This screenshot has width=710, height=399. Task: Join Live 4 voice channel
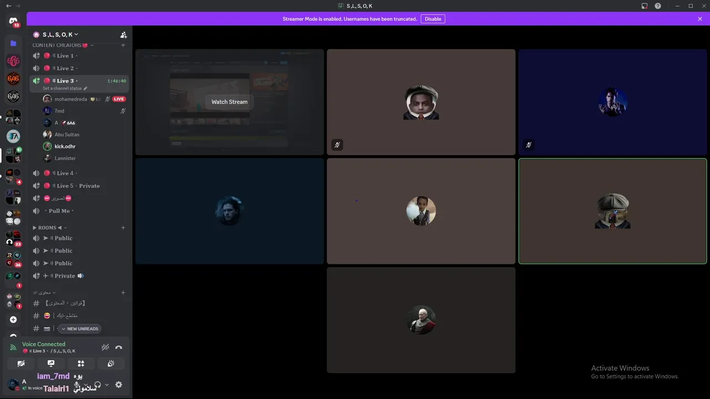click(79, 173)
